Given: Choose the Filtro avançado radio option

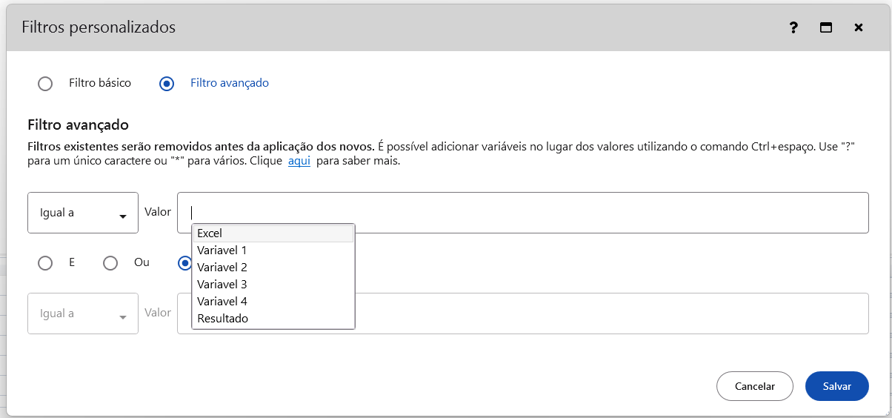Looking at the screenshot, I should 167,83.
